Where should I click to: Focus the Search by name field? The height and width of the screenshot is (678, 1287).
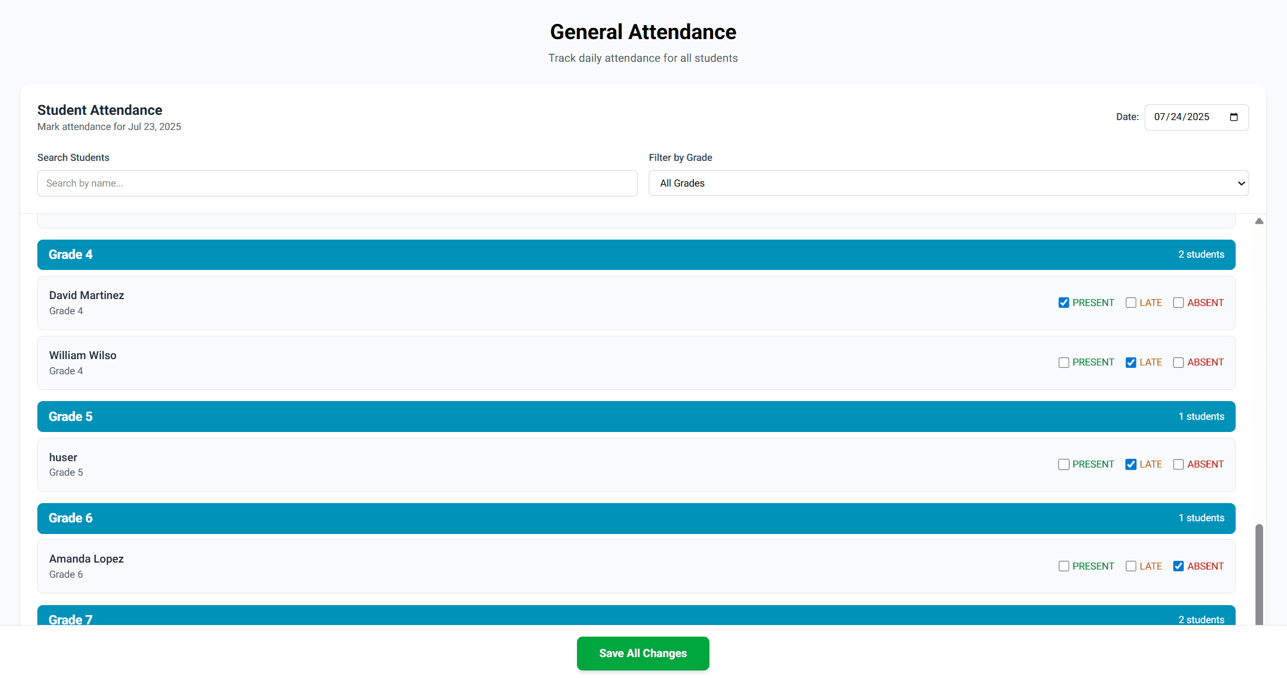coord(337,183)
